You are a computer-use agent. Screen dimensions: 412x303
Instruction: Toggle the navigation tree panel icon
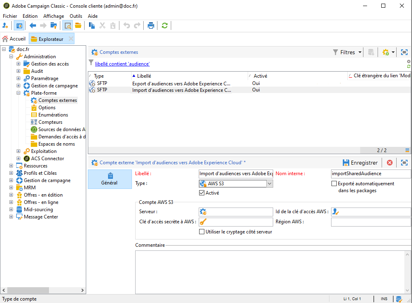click(19, 25)
